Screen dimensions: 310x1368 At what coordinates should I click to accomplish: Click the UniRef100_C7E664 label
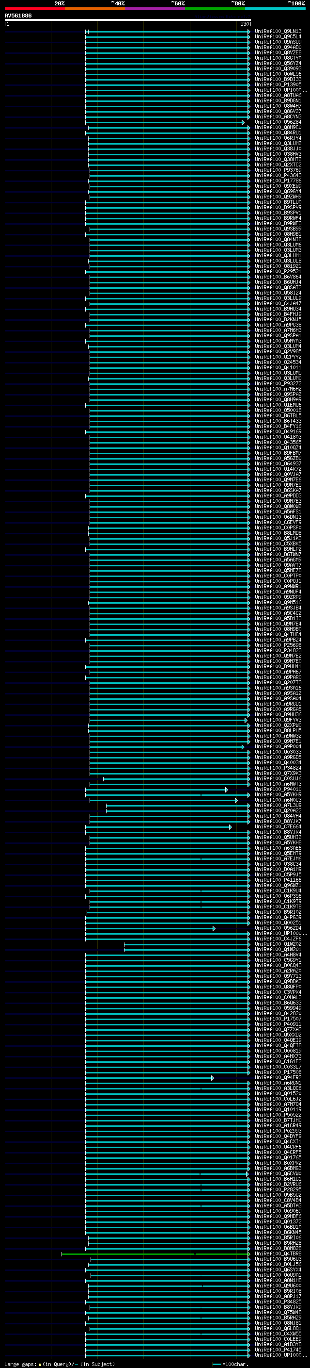click(278, 827)
